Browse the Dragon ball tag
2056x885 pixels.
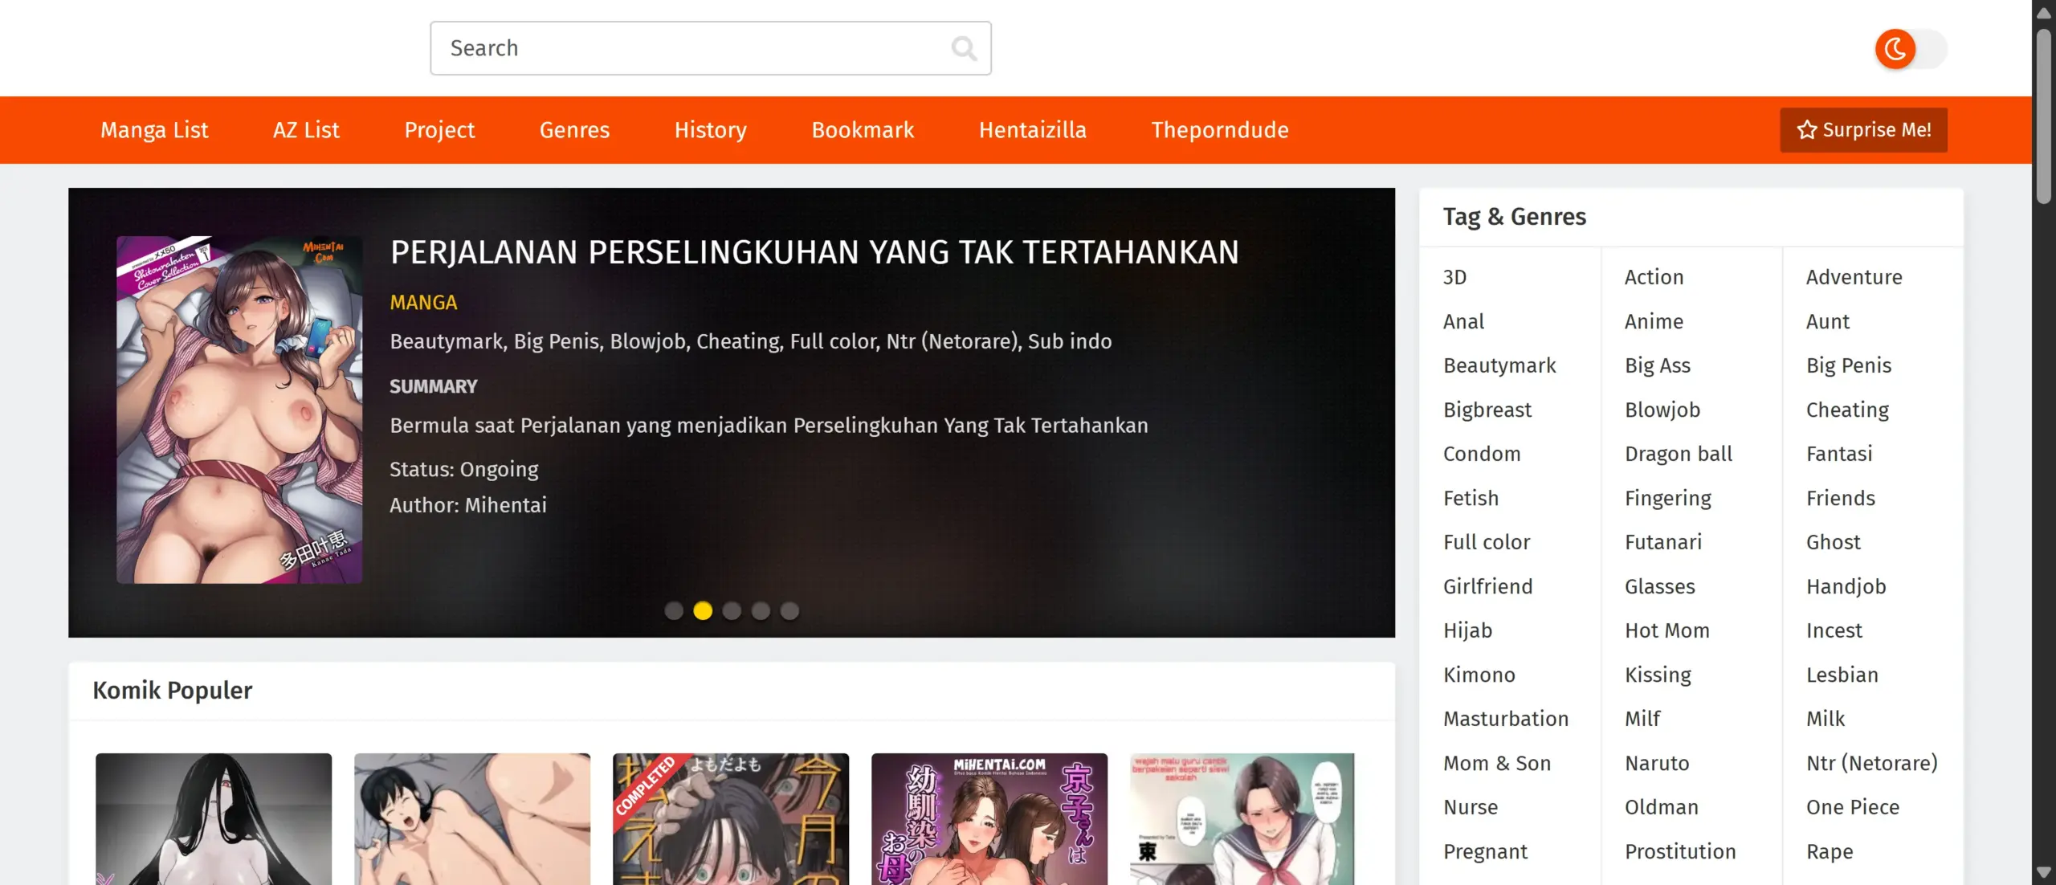1679,454
